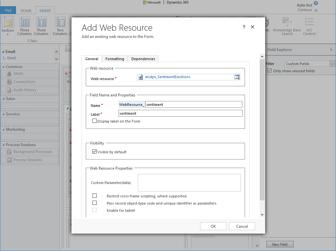336x251 pixels.
Task: Click the dialog scroll down arrow
Action: coord(262,215)
